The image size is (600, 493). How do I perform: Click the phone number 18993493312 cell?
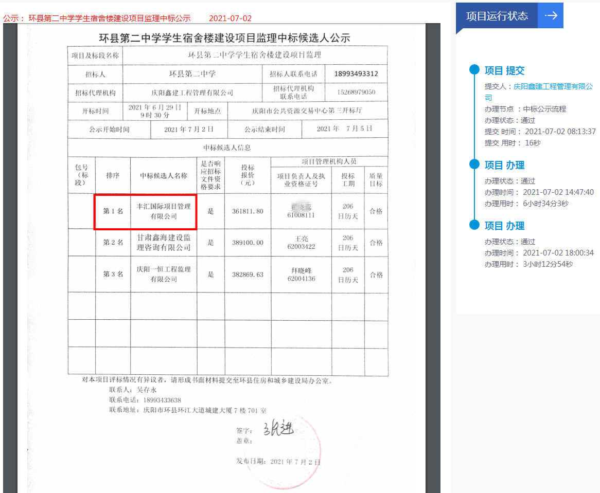pyautogui.click(x=356, y=74)
